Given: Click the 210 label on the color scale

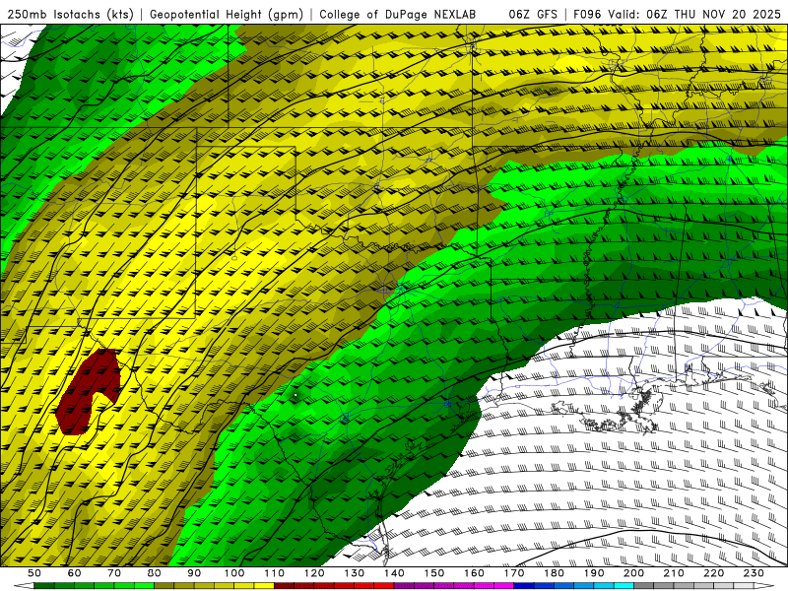Looking at the screenshot, I should click(674, 573).
